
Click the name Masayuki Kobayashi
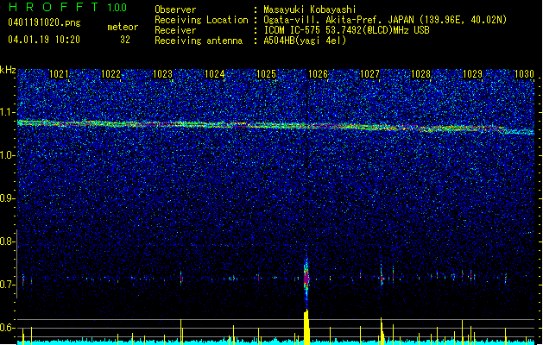(x=310, y=9)
